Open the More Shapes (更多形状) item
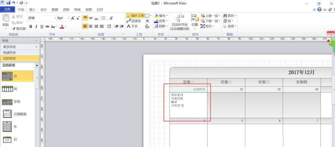Image resolution: width=335 pixels, height=147 pixels. click(20, 47)
